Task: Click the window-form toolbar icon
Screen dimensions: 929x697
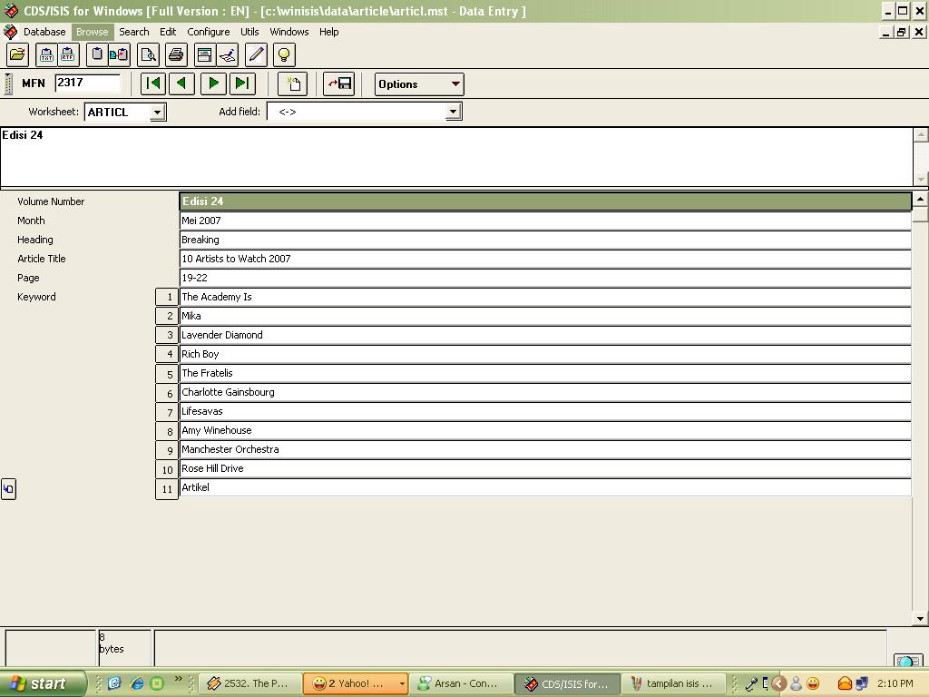Action: coord(204,55)
